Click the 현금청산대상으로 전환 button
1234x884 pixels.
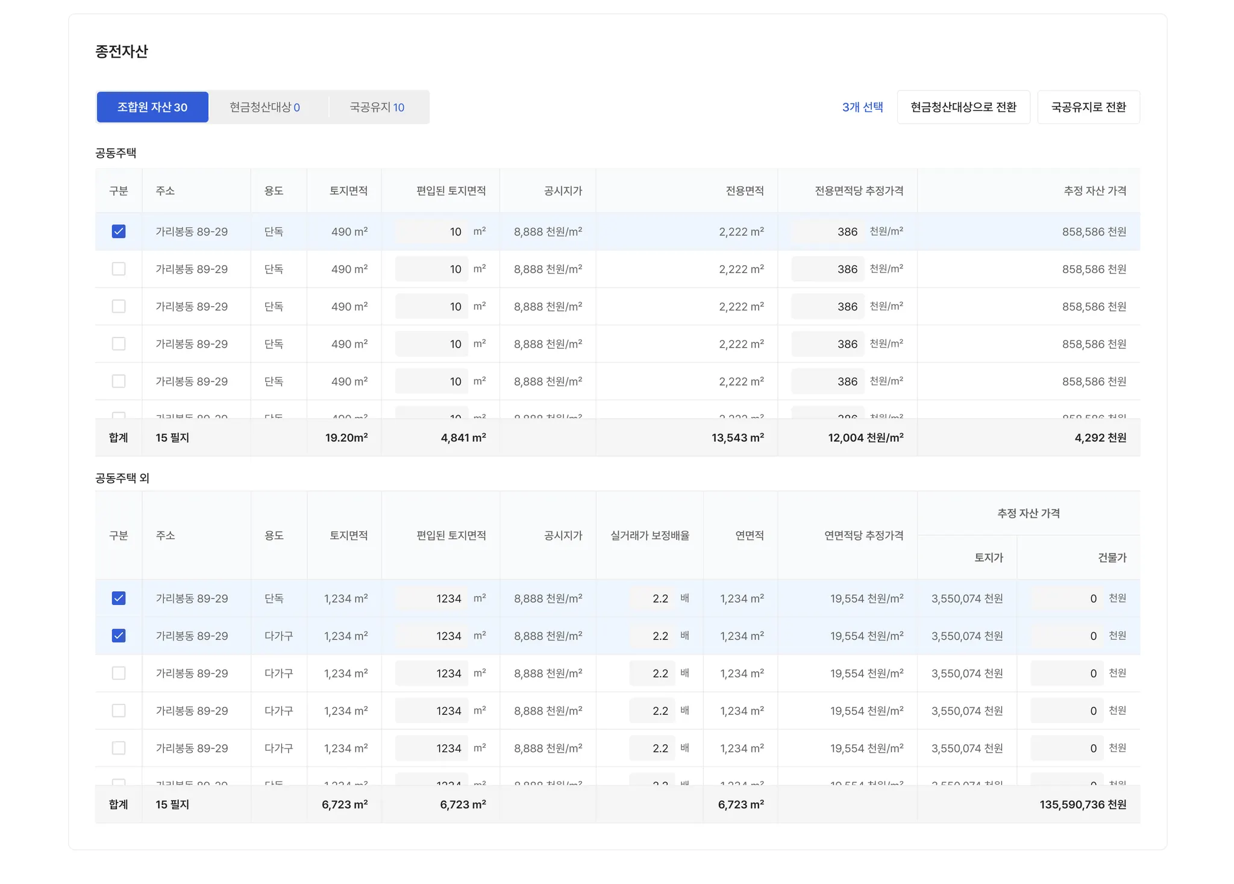[x=963, y=107]
